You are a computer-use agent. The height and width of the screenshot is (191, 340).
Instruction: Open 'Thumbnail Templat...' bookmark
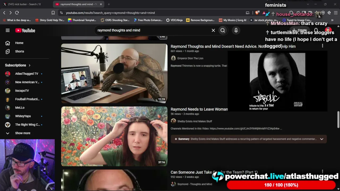click(82, 20)
